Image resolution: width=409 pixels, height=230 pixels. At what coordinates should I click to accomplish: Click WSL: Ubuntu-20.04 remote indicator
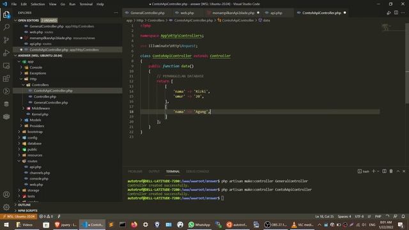[x=19, y=217]
